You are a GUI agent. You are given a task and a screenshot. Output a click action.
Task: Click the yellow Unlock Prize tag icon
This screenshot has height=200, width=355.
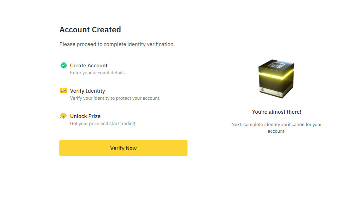(63, 116)
